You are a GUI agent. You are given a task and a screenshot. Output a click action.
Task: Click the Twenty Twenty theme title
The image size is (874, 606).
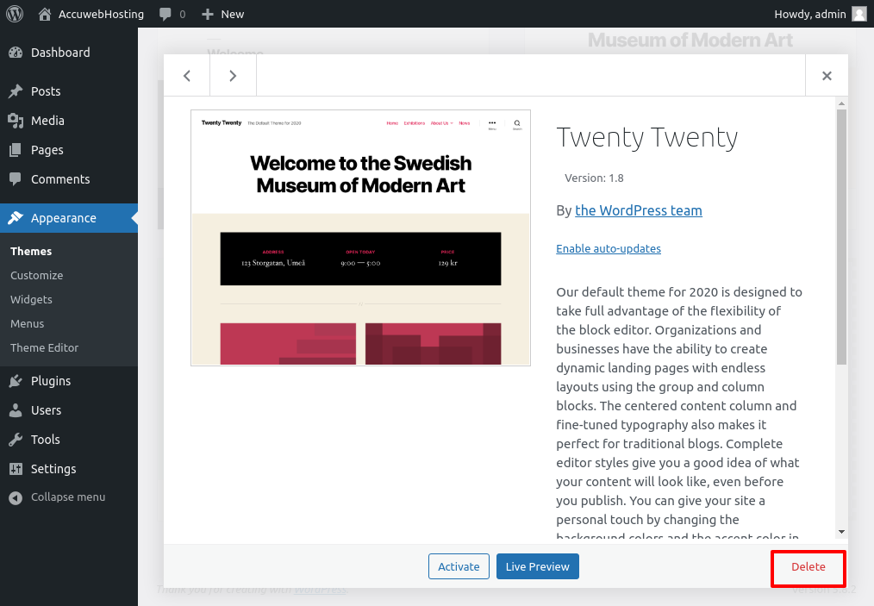pos(646,137)
